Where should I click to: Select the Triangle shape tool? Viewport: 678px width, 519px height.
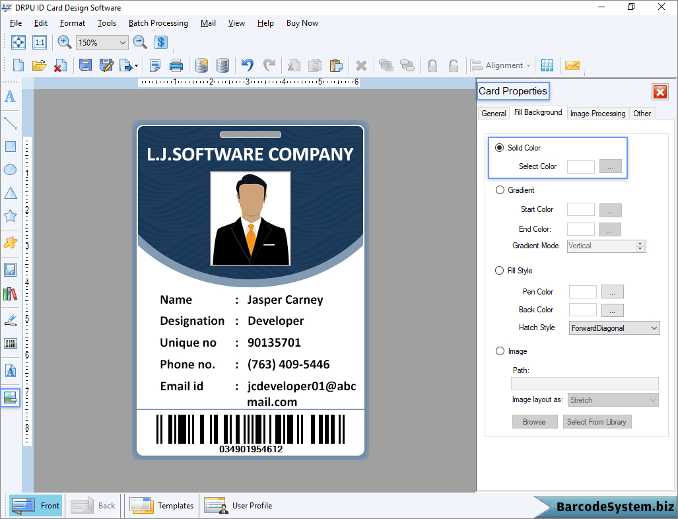pos(10,193)
